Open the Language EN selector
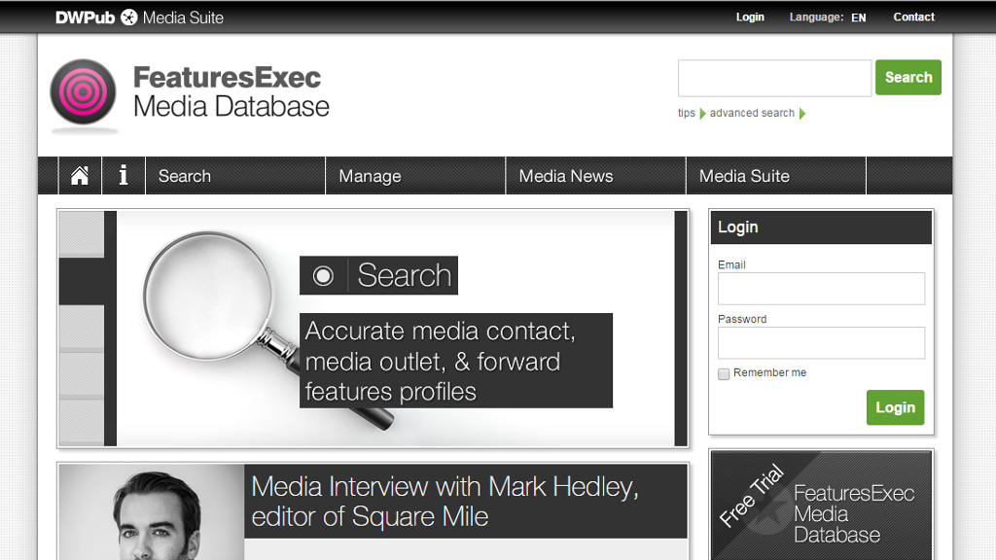Screen dimensions: 996x560 857,17
